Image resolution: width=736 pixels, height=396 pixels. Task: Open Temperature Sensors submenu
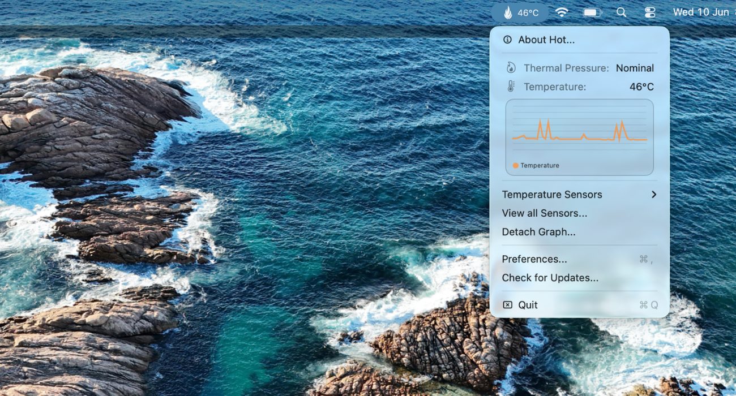(x=580, y=195)
